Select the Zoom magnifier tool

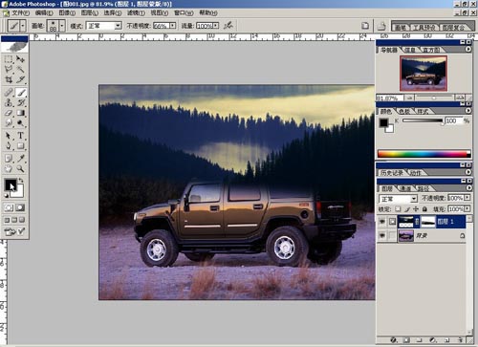pyautogui.click(x=20, y=168)
